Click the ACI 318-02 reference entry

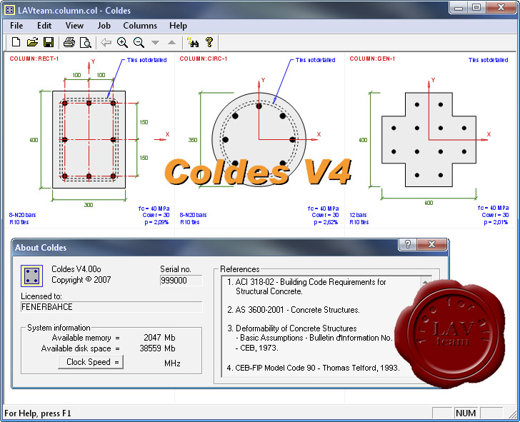coord(306,286)
